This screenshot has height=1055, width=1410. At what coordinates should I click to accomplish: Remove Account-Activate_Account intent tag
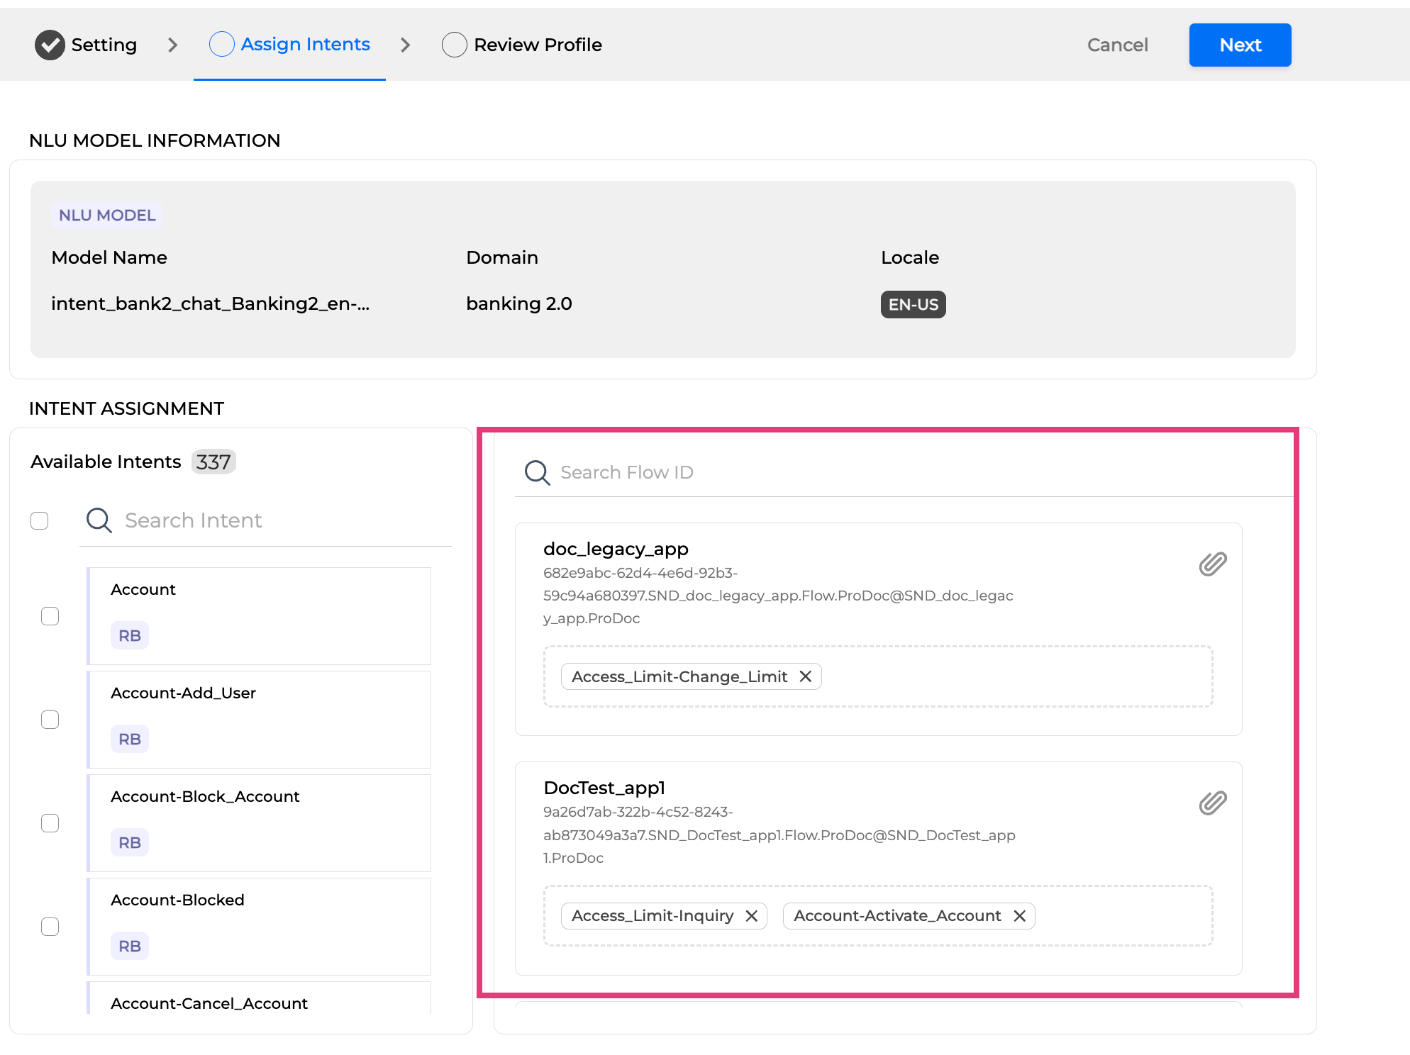tap(1019, 916)
